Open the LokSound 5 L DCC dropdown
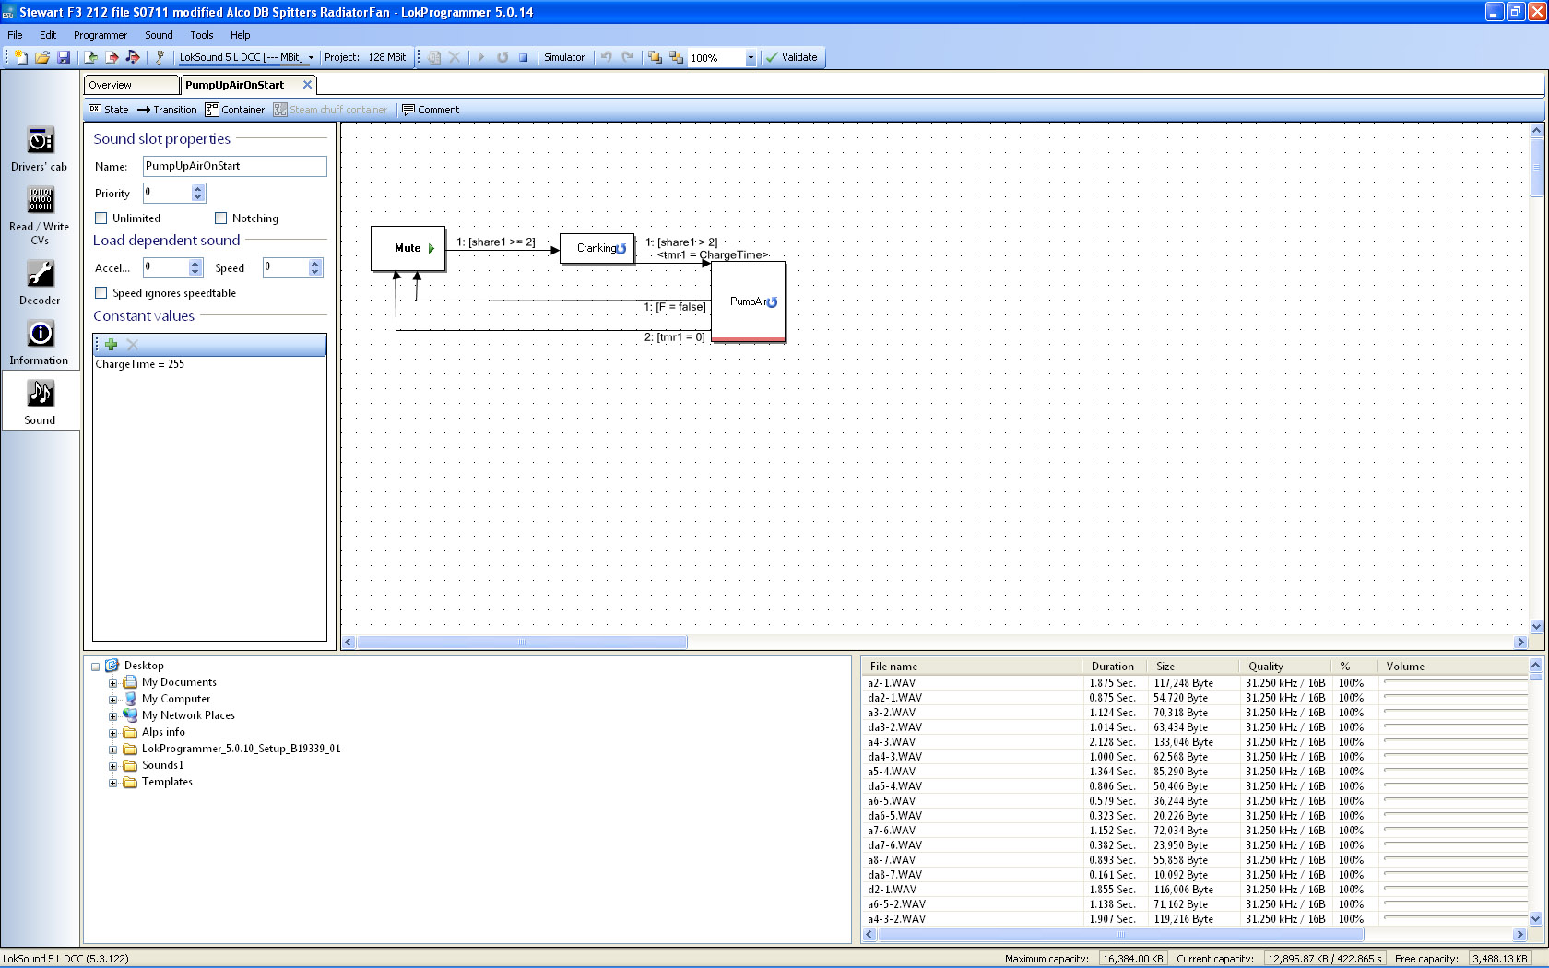 (x=246, y=57)
